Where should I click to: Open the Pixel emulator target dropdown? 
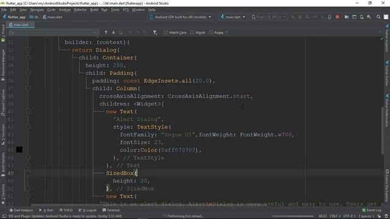(269, 17)
